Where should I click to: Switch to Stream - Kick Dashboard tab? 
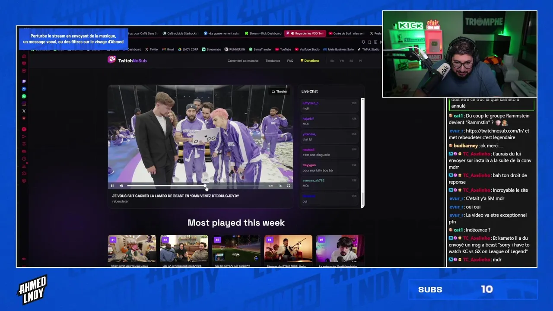tap(262, 33)
